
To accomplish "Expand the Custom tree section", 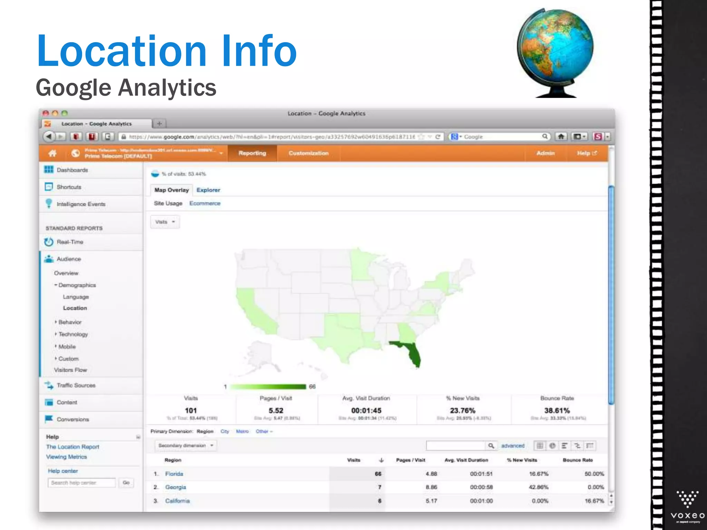I will (56, 359).
